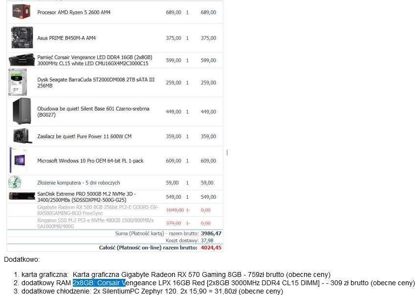Click the 59,00 total for computer assembly
The width and height of the screenshot is (416, 295).
(207, 183)
